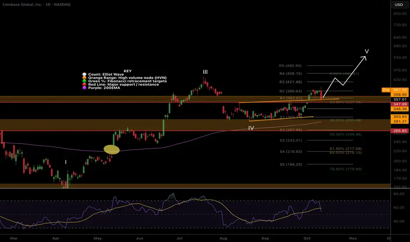Select the 50.00% (249.46) Fibonacci level
The height and width of the screenshot is (242, 410).
346,134
